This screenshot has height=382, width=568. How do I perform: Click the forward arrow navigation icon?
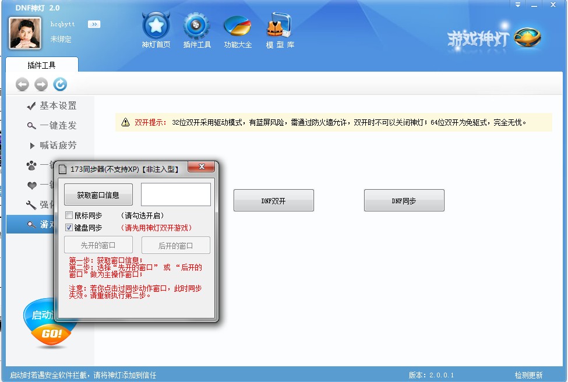(41, 84)
